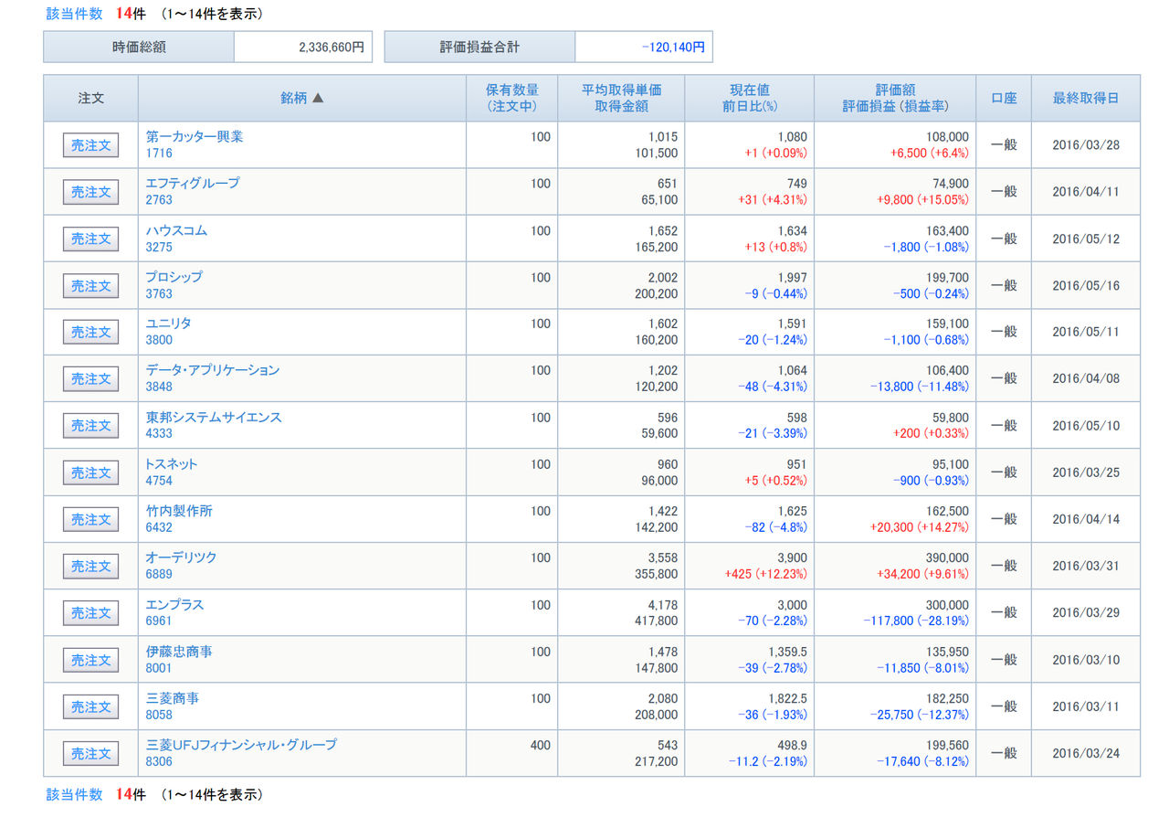Sort the table by 現在値

click(x=749, y=90)
